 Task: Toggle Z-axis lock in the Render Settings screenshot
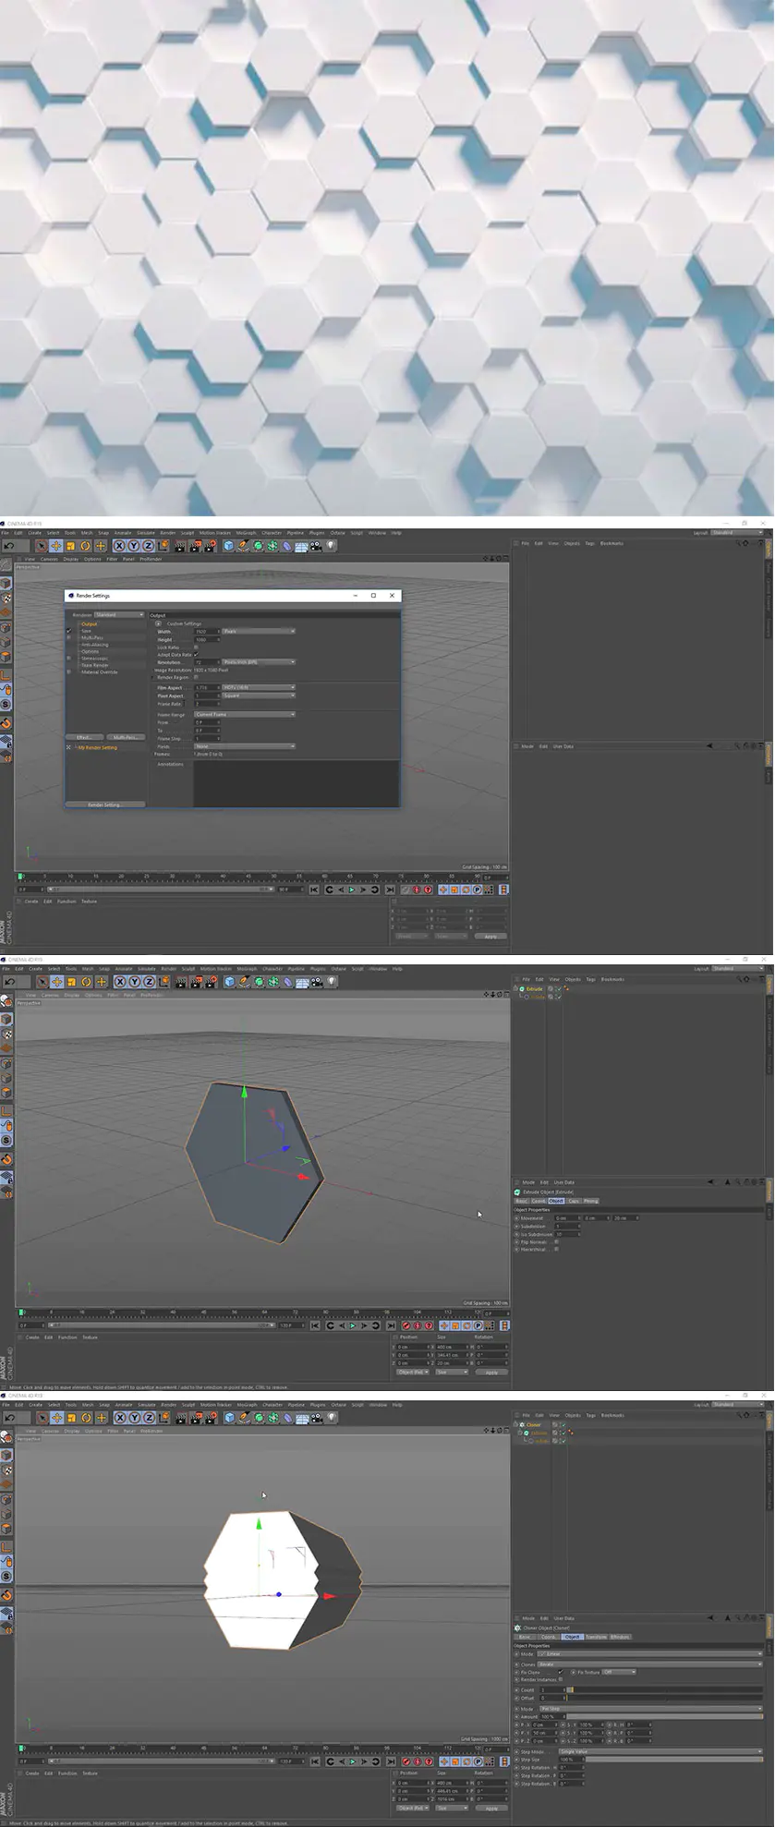[x=147, y=546]
